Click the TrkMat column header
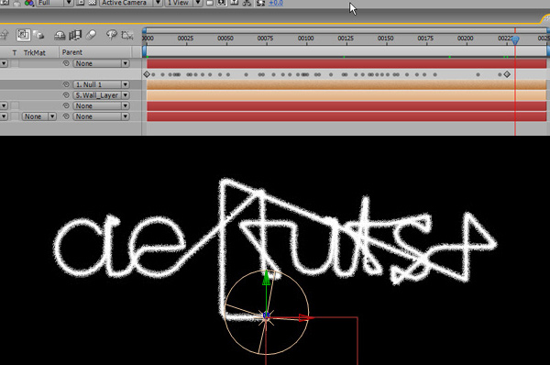The image size is (550, 365). coord(35,52)
